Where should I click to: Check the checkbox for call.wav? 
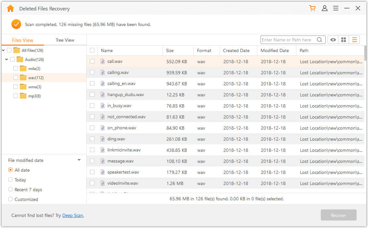pos(92,61)
